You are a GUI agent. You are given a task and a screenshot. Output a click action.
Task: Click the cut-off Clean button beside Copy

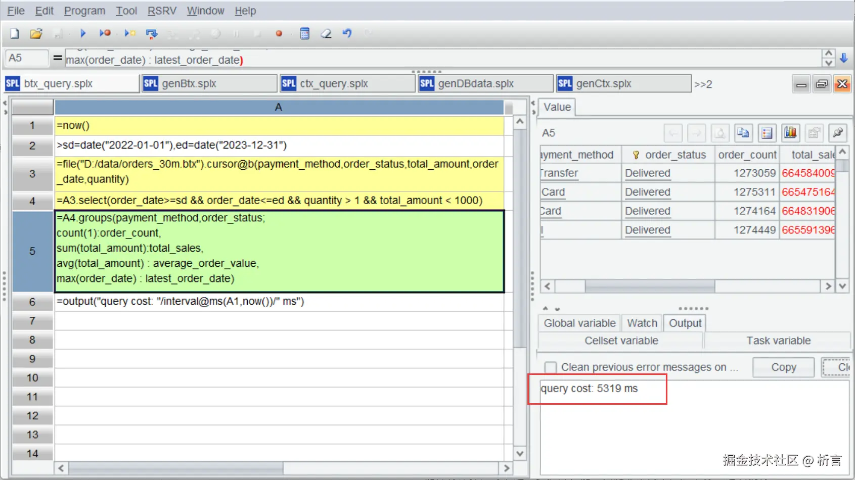[x=837, y=367]
